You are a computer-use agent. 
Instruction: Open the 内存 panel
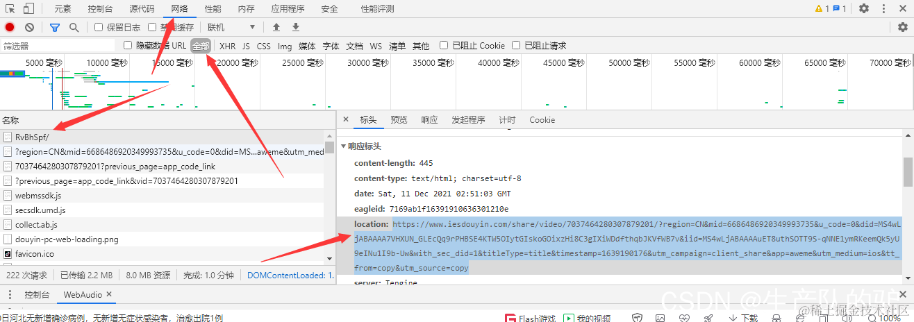246,9
